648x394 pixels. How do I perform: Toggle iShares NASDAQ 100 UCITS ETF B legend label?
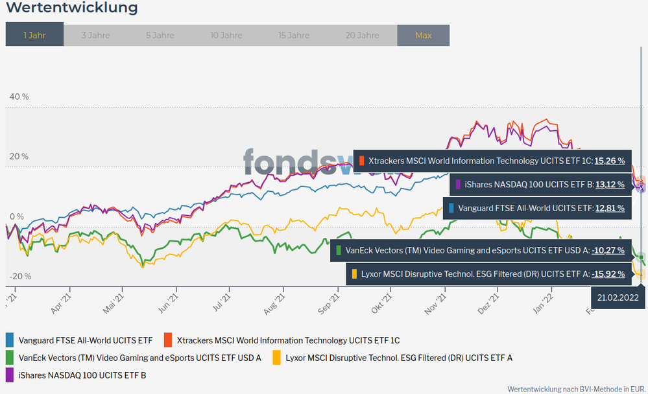point(82,375)
